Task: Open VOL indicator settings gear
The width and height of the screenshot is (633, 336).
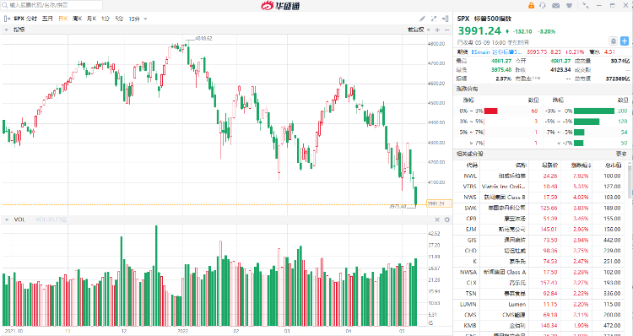Action: click(446, 219)
